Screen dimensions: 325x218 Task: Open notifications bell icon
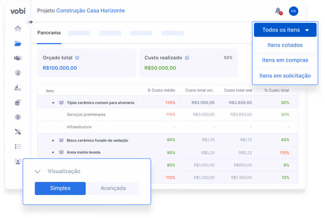click(x=279, y=11)
